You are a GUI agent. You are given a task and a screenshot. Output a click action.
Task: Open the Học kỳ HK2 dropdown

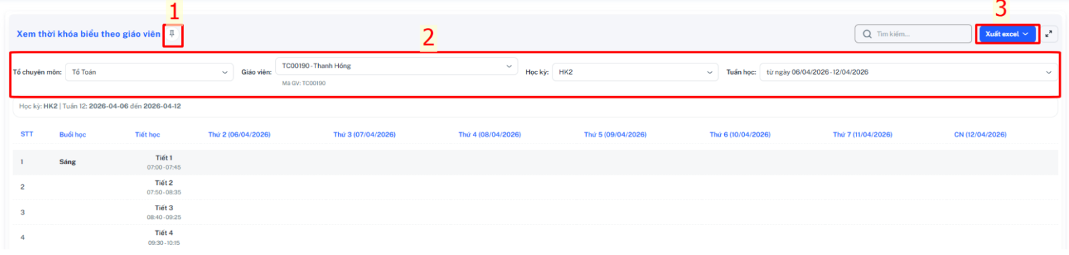(x=635, y=72)
